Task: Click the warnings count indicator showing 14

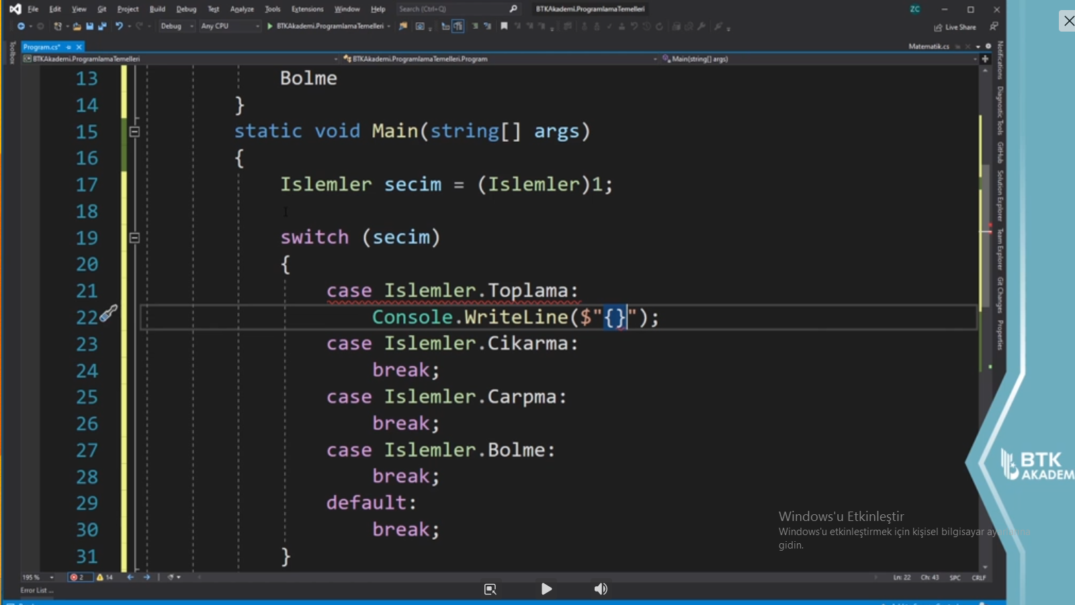Action: pos(105,577)
